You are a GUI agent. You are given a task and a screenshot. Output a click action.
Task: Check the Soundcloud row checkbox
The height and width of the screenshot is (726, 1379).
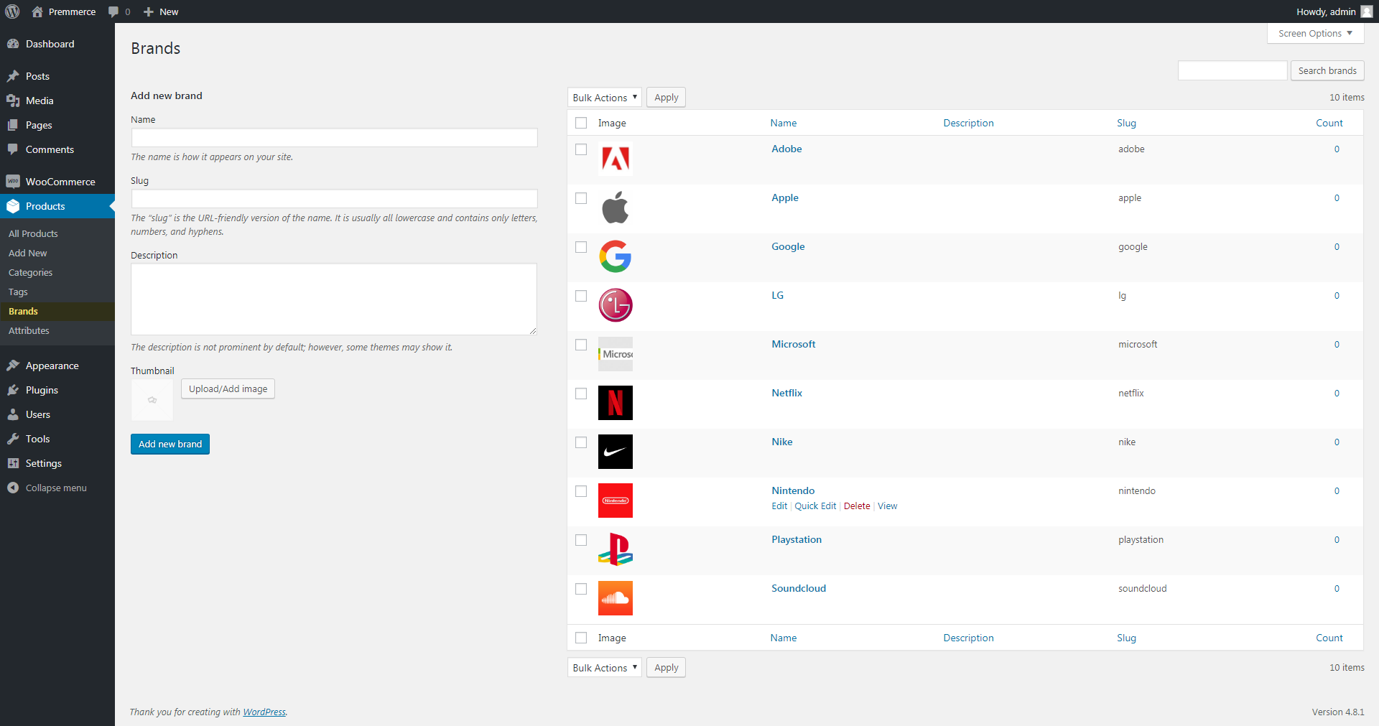pyautogui.click(x=581, y=589)
